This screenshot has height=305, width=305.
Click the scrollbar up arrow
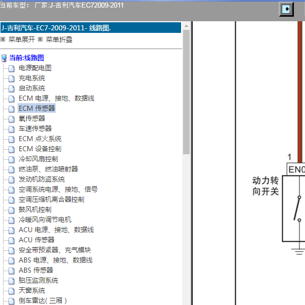[x=186, y=26]
